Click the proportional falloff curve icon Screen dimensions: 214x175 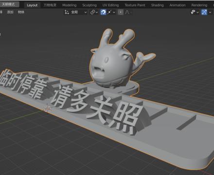[128, 12]
